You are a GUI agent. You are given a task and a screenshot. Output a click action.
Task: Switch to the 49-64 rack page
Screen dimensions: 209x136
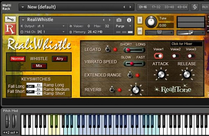pos(182,7)
